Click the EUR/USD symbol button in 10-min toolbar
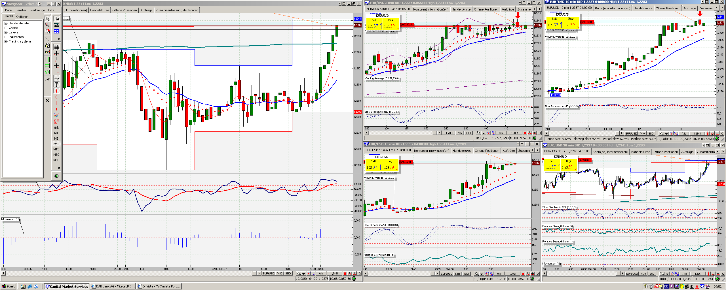The height and width of the screenshot is (290, 726). [x=631, y=133]
